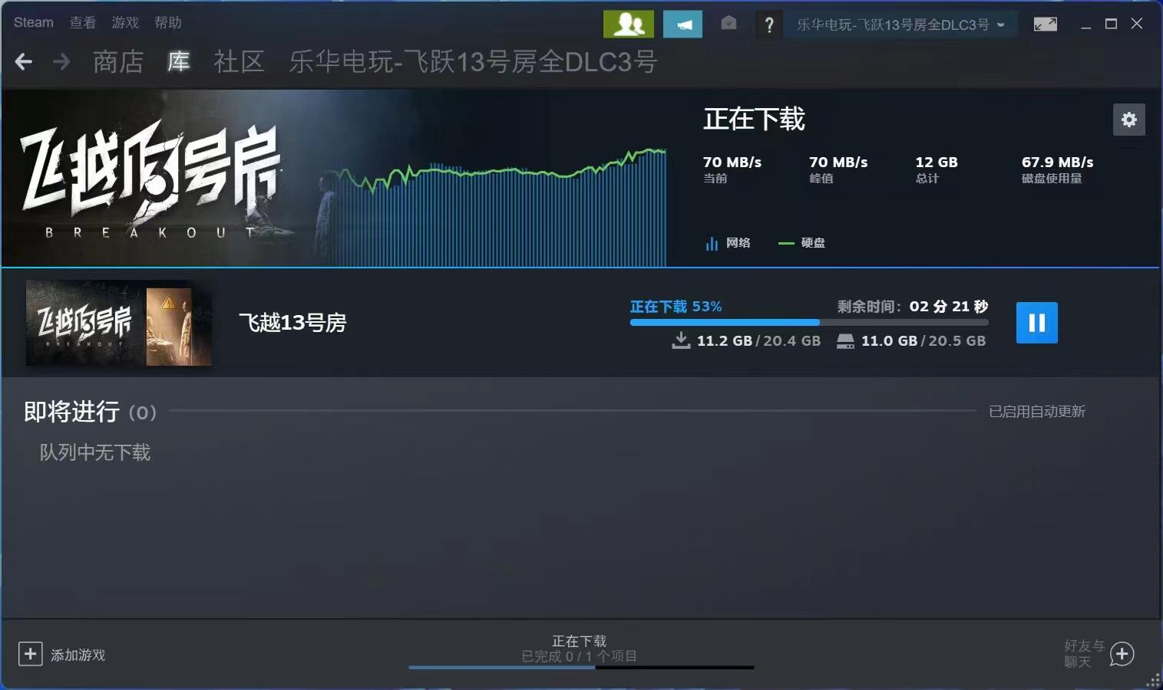This screenshot has width=1163, height=690.
Task: Open the notifications inbox icon
Action: pos(729,24)
